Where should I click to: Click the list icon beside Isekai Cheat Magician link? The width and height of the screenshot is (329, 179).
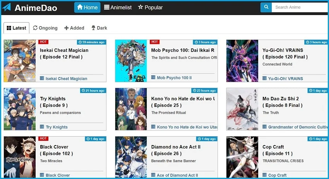click(x=42, y=78)
